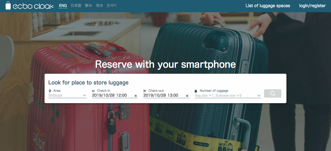Switch language to 简体
Screen dimensions: 331x151
point(100,5)
